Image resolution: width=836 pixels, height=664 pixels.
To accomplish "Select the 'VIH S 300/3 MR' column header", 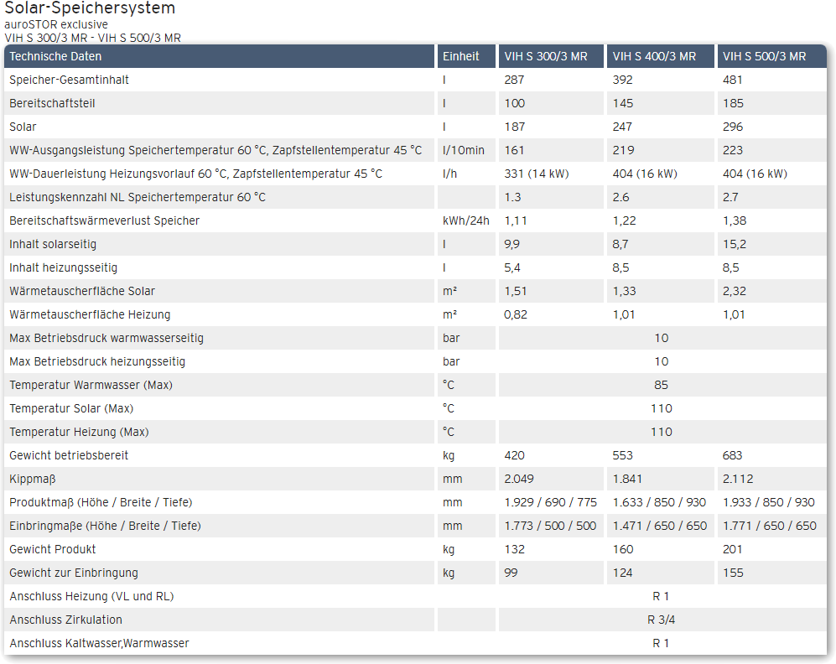I will [545, 56].
